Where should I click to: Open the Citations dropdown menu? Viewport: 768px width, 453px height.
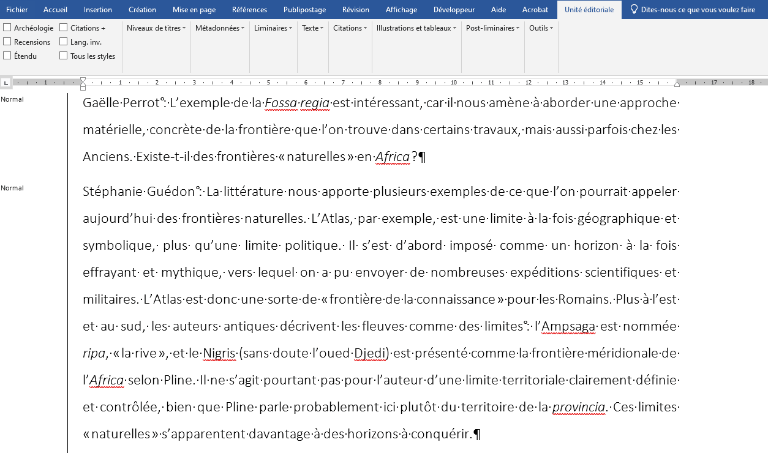pos(350,28)
